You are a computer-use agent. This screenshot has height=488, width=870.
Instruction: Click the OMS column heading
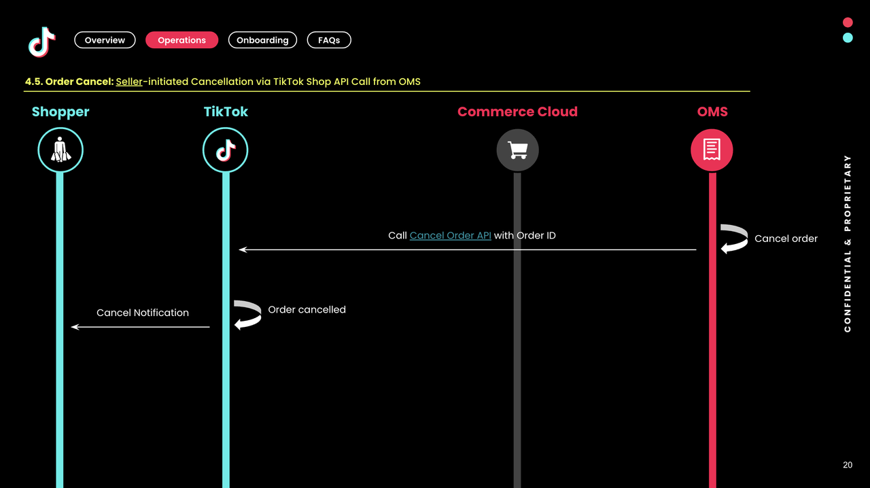(712, 111)
